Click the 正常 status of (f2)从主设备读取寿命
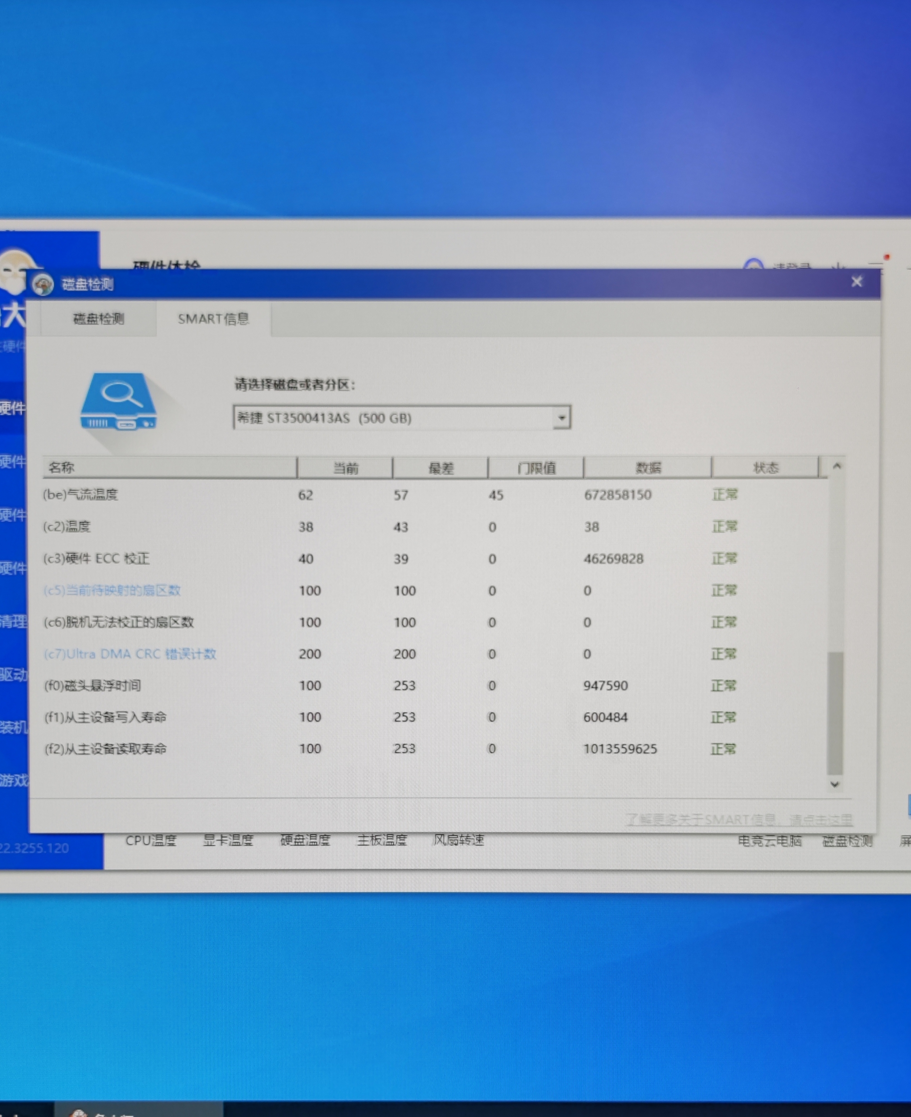This screenshot has height=1117, width=911. pyautogui.click(x=723, y=749)
